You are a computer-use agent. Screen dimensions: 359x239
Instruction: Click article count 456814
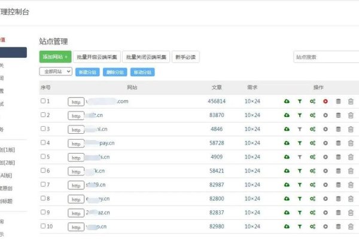click(x=217, y=102)
